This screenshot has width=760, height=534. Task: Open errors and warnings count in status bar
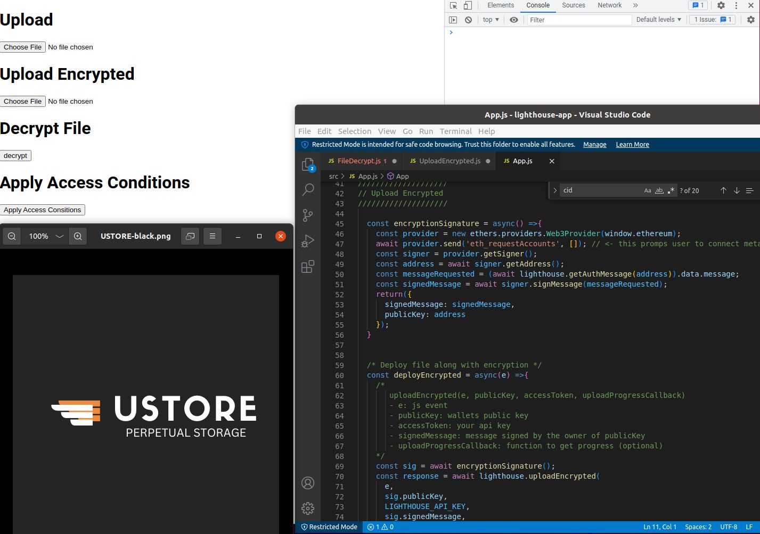tap(381, 527)
